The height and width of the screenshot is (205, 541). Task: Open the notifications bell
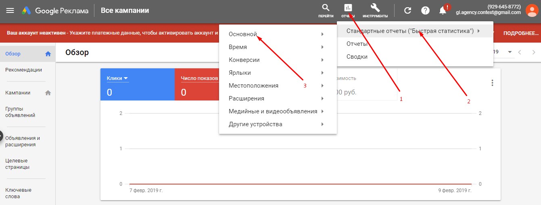click(x=443, y=10)
